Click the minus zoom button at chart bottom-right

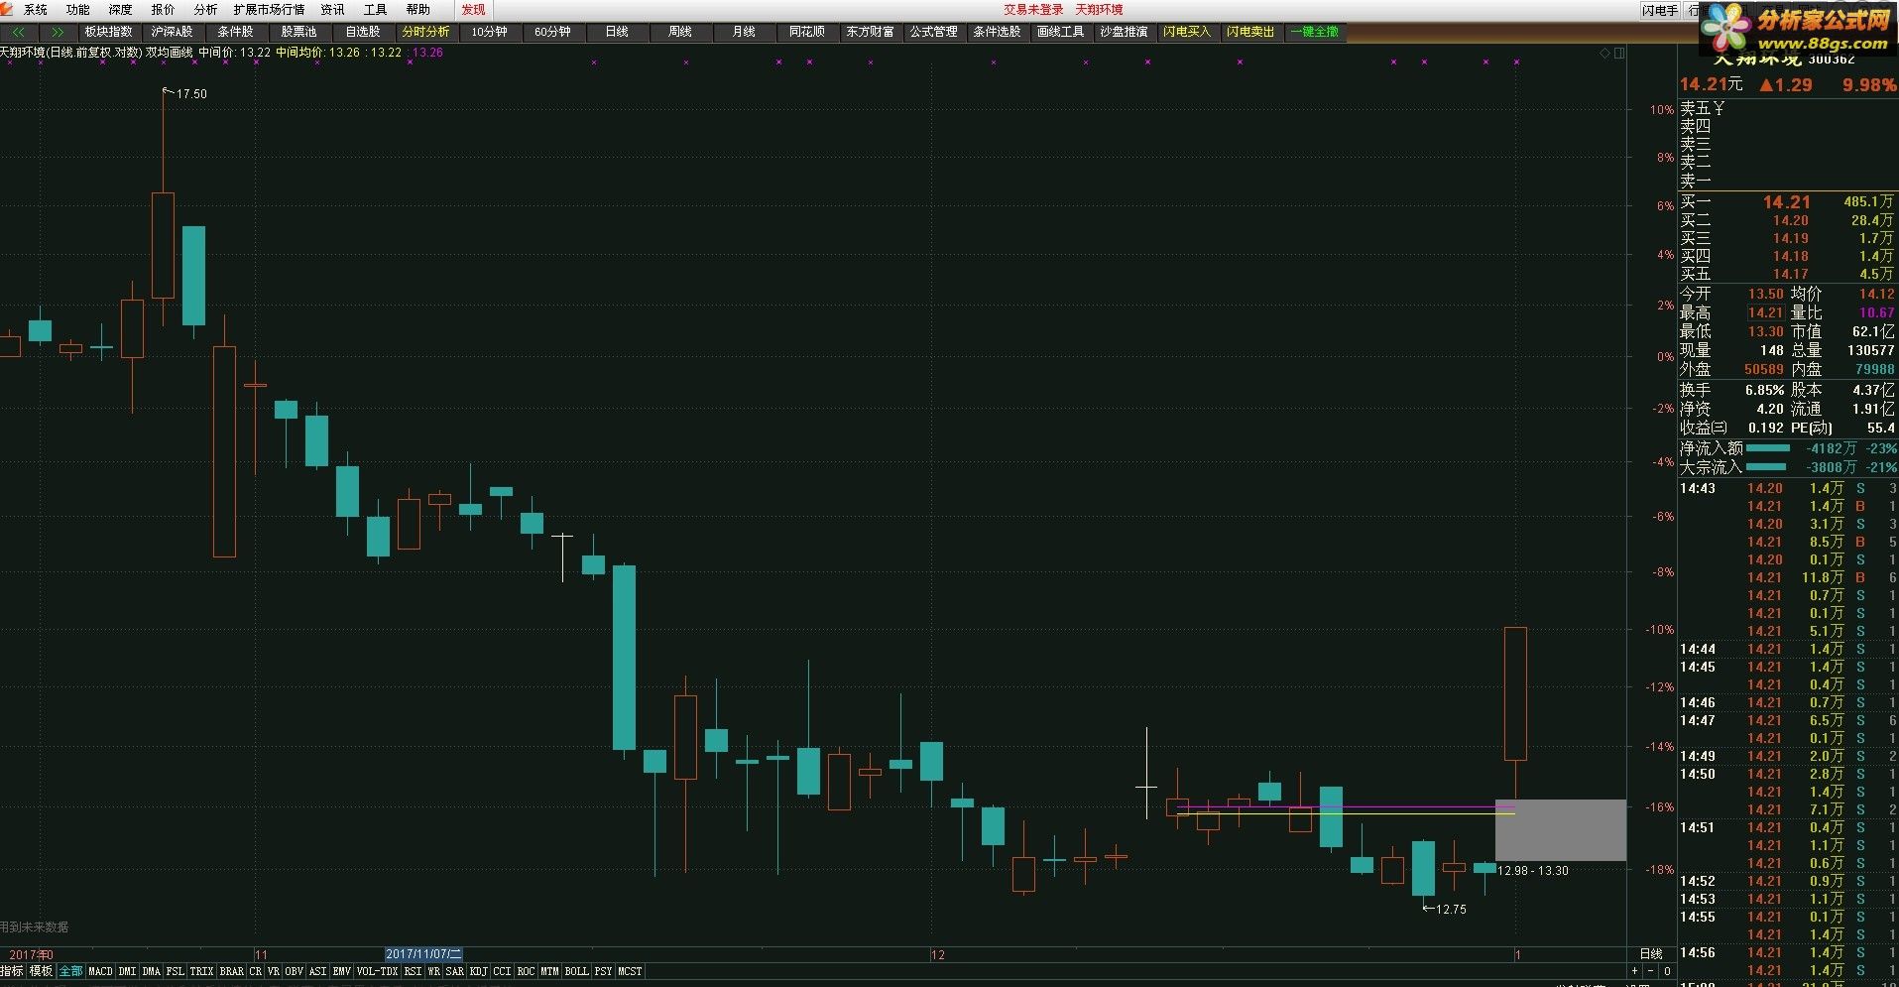(x=1650, y=971)
